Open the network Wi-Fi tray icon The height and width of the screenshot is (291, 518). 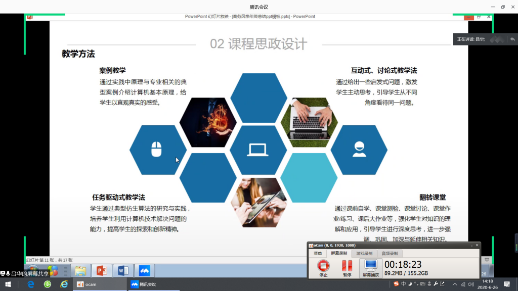pyautogui.click(x=462, y=284)
